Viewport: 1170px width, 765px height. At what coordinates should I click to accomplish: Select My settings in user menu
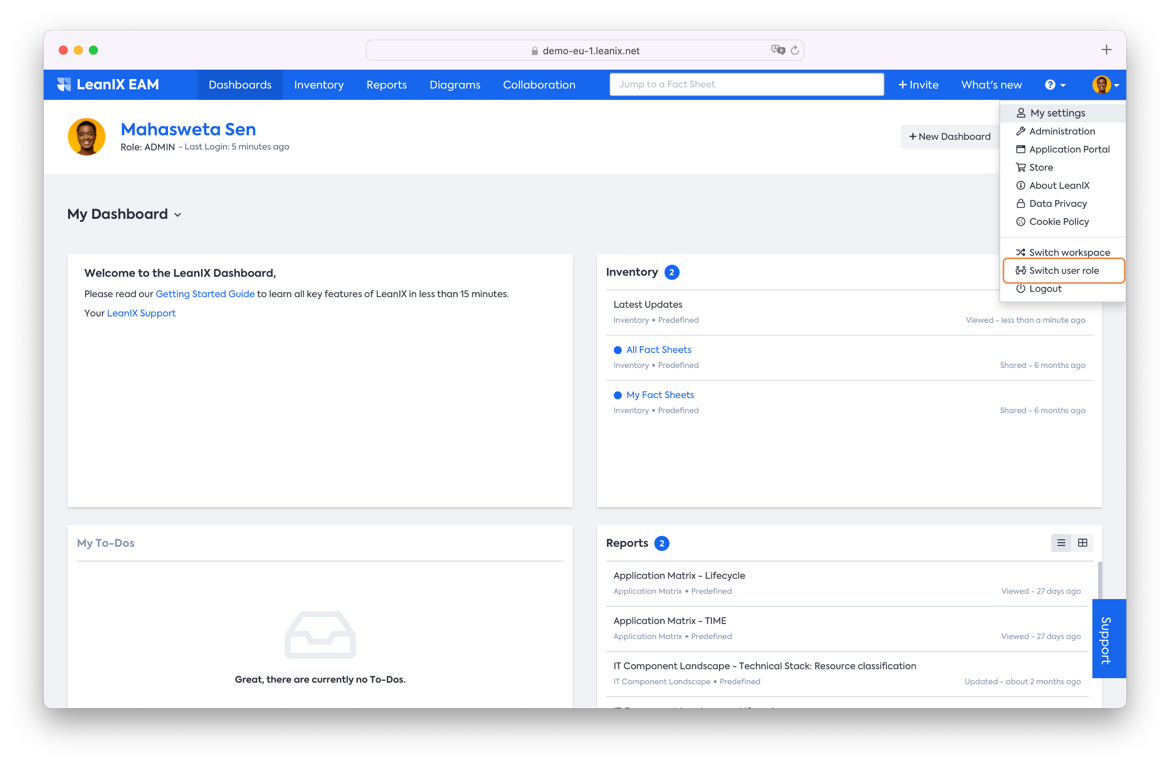point(1062,113)
